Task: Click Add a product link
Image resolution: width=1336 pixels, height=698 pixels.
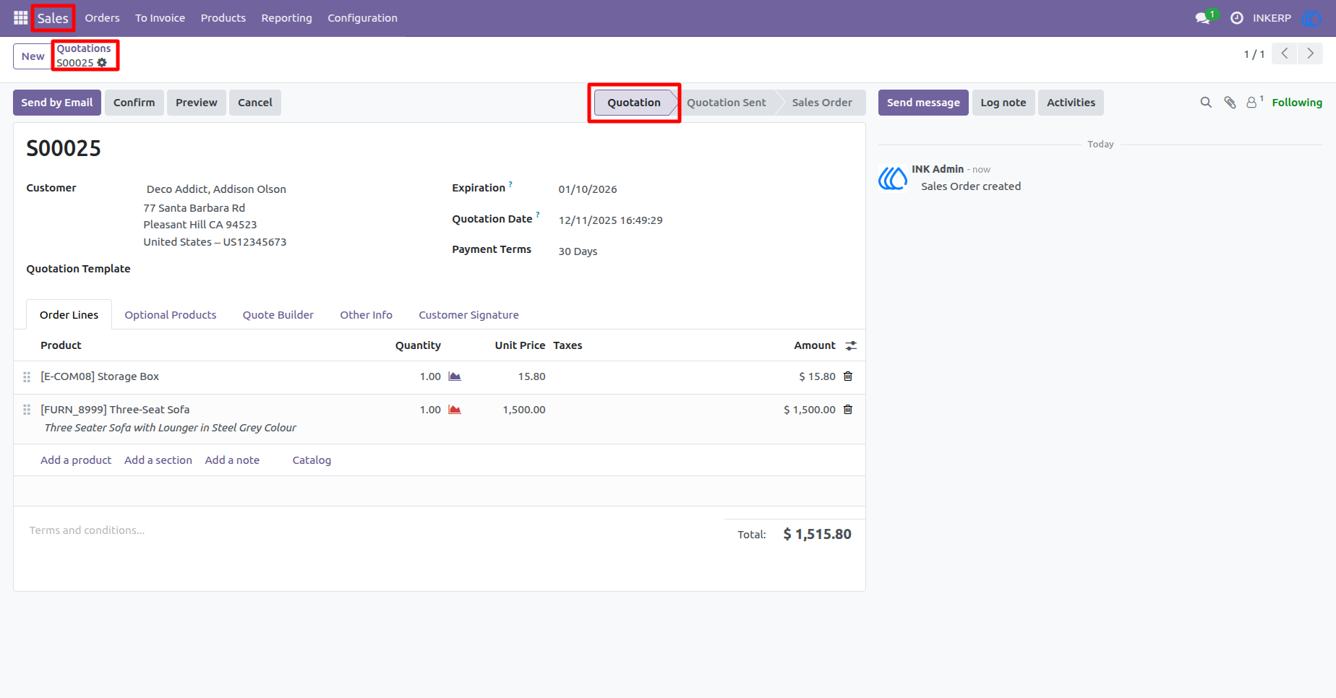Action: coord(76,460)
